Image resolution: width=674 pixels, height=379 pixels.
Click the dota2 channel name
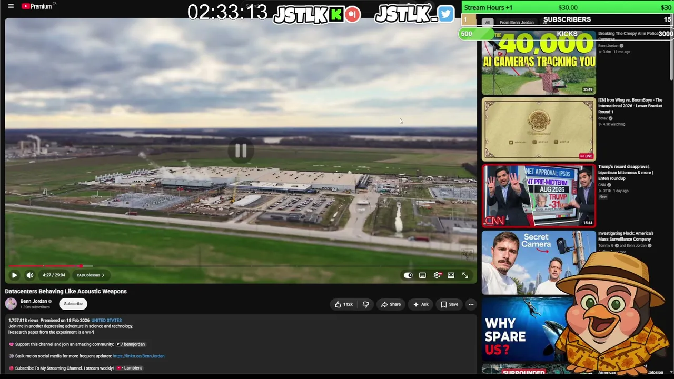(603, 118)
